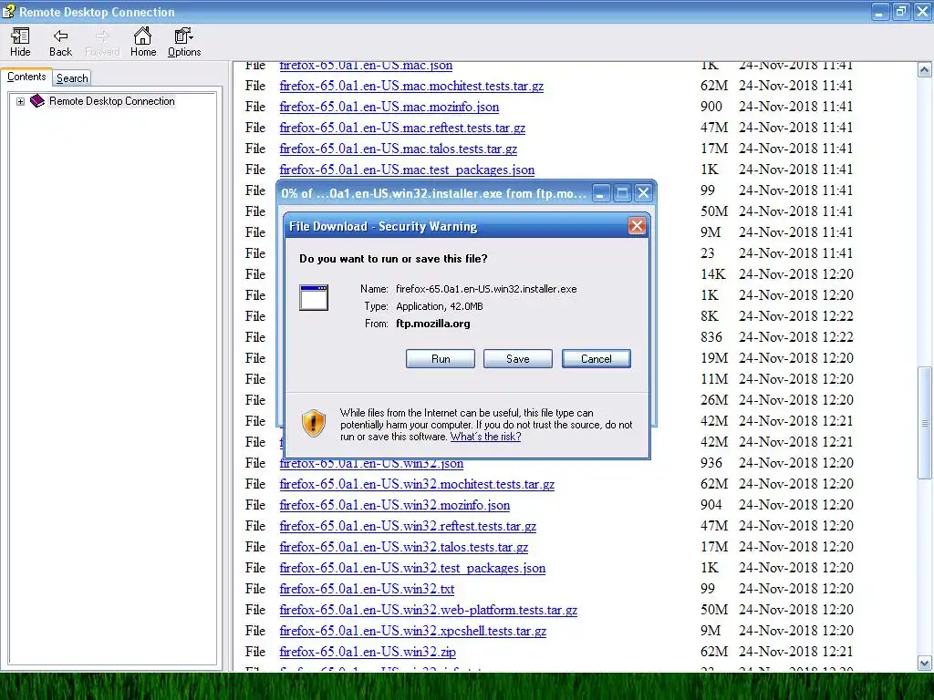The width and height of the screenshot is (934, 700).
Task: Click the 900 size for mac.mozinfo.json
Action: (711, 107)
